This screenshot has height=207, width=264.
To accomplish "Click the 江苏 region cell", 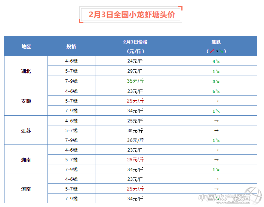I will tap(26, 131).
